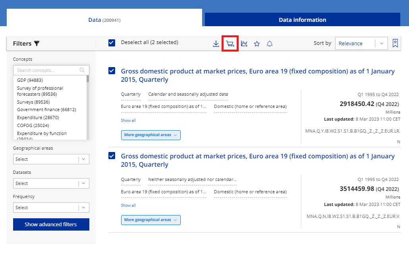
Task: Click the bell alert notification icon
Action: 270,44
